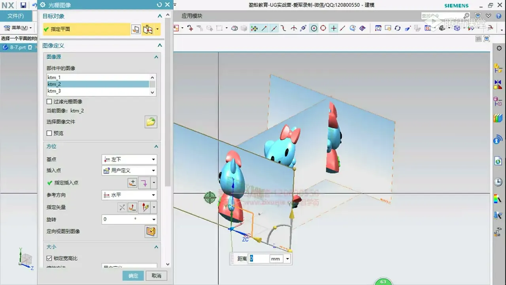Click the reset dialog icon in title bar

tap(159, 5)
